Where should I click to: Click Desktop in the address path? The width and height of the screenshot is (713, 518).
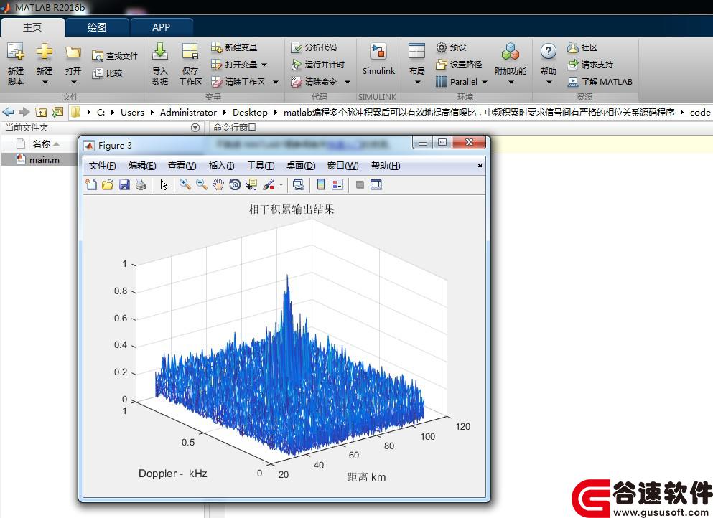coord(250,112)
